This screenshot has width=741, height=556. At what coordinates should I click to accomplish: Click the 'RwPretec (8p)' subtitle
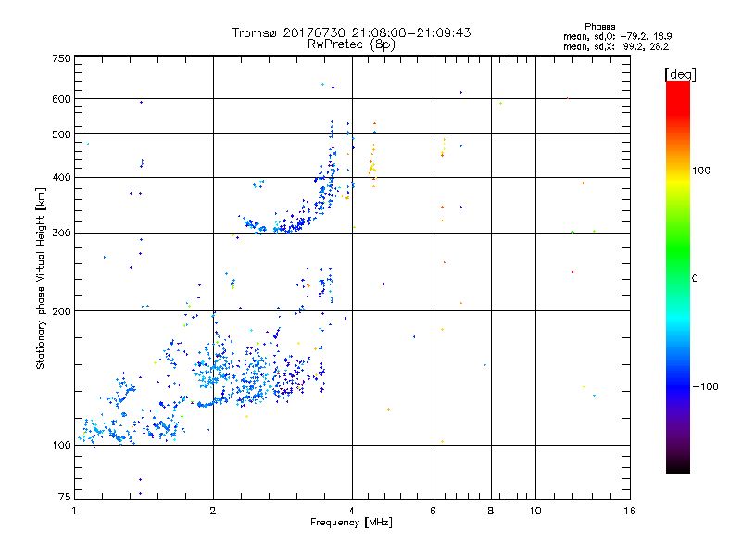coord(351,44)
